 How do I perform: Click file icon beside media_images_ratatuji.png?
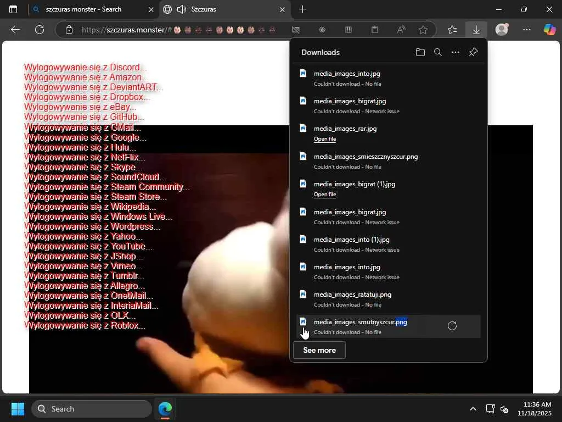tap(303, 295)
